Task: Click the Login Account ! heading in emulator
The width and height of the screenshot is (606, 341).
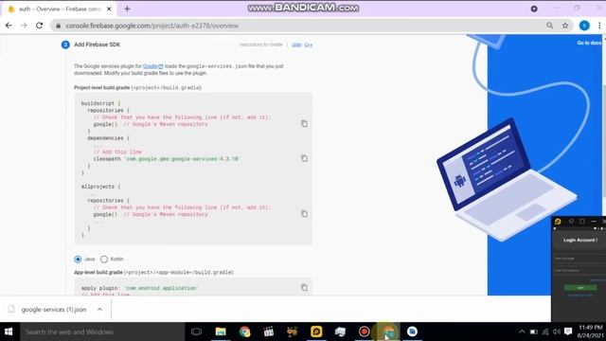Action: (x=580, y=240)
